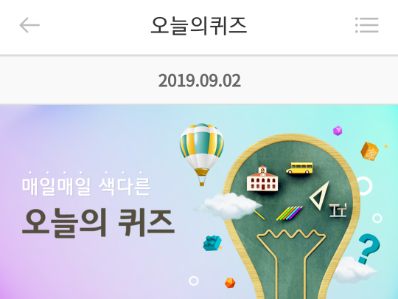Tap the orange atom cube icon
This screenshot has width=398, height=299.
coord(370,151)
